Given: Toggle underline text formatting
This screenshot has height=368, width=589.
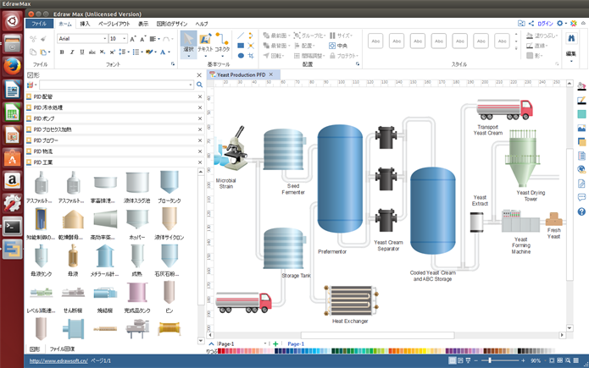Looking at the screenshot, I should (x=81, y=52).
